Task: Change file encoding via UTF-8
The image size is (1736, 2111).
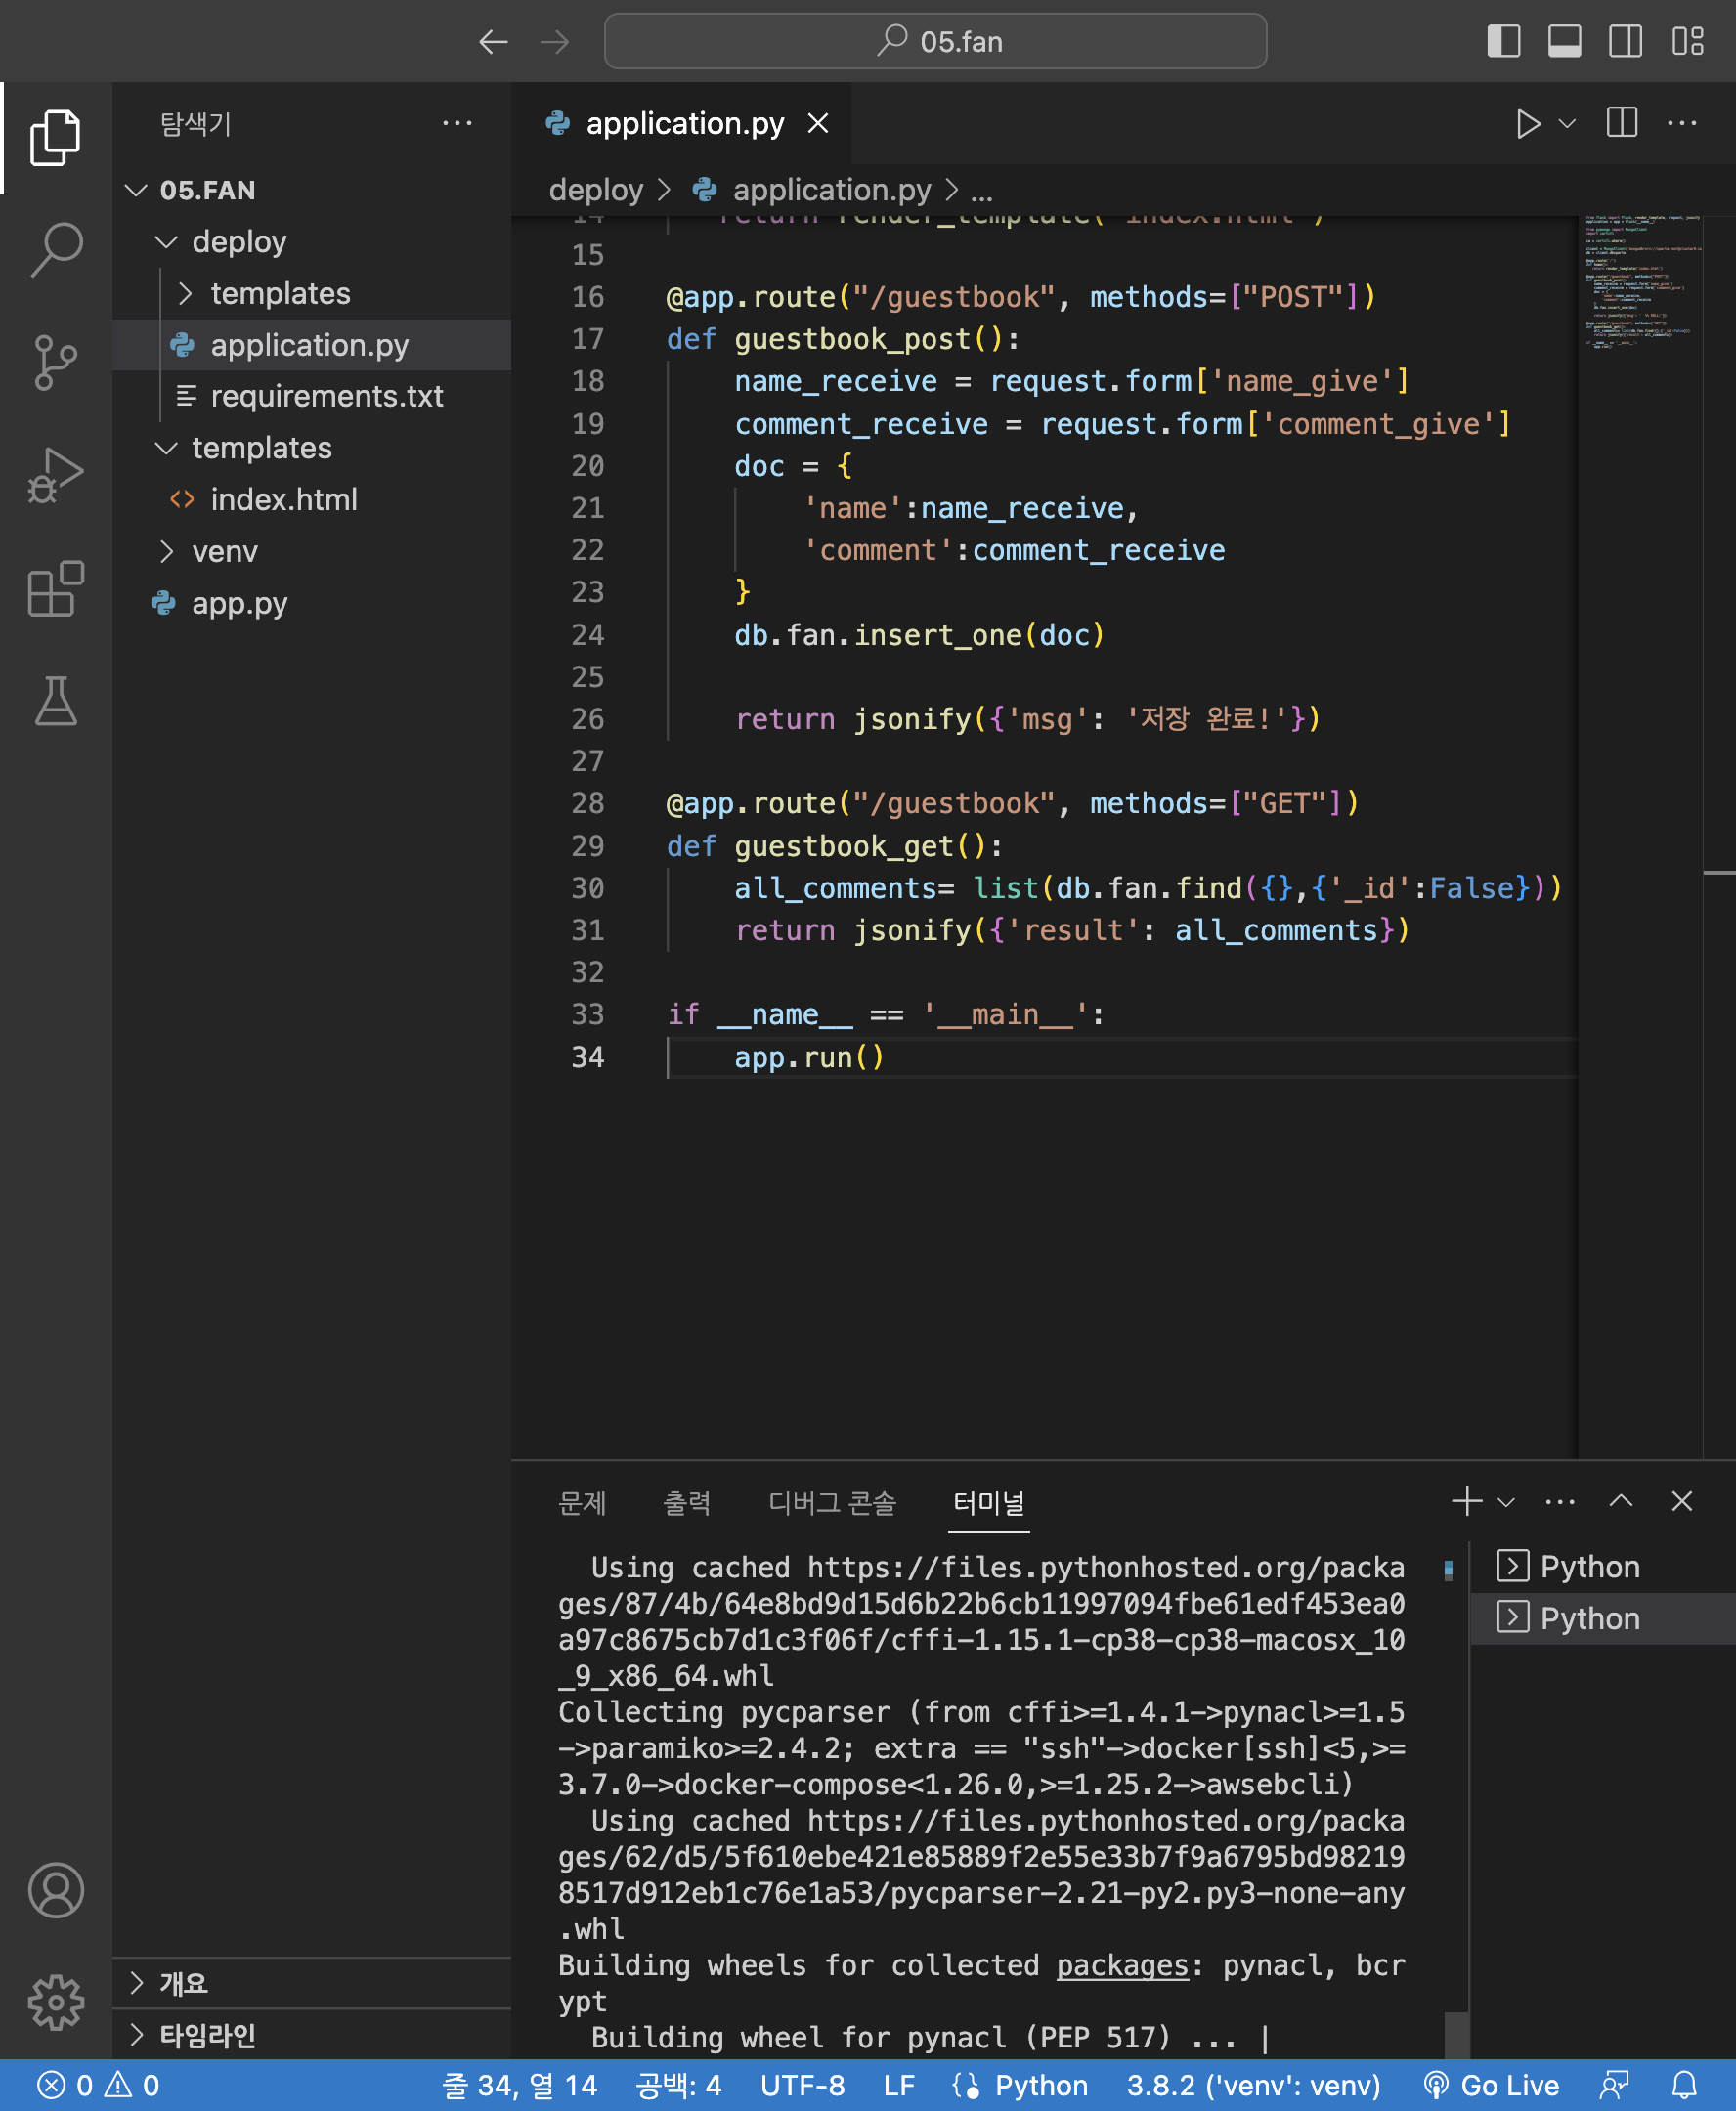Action: pos(802,2085)
